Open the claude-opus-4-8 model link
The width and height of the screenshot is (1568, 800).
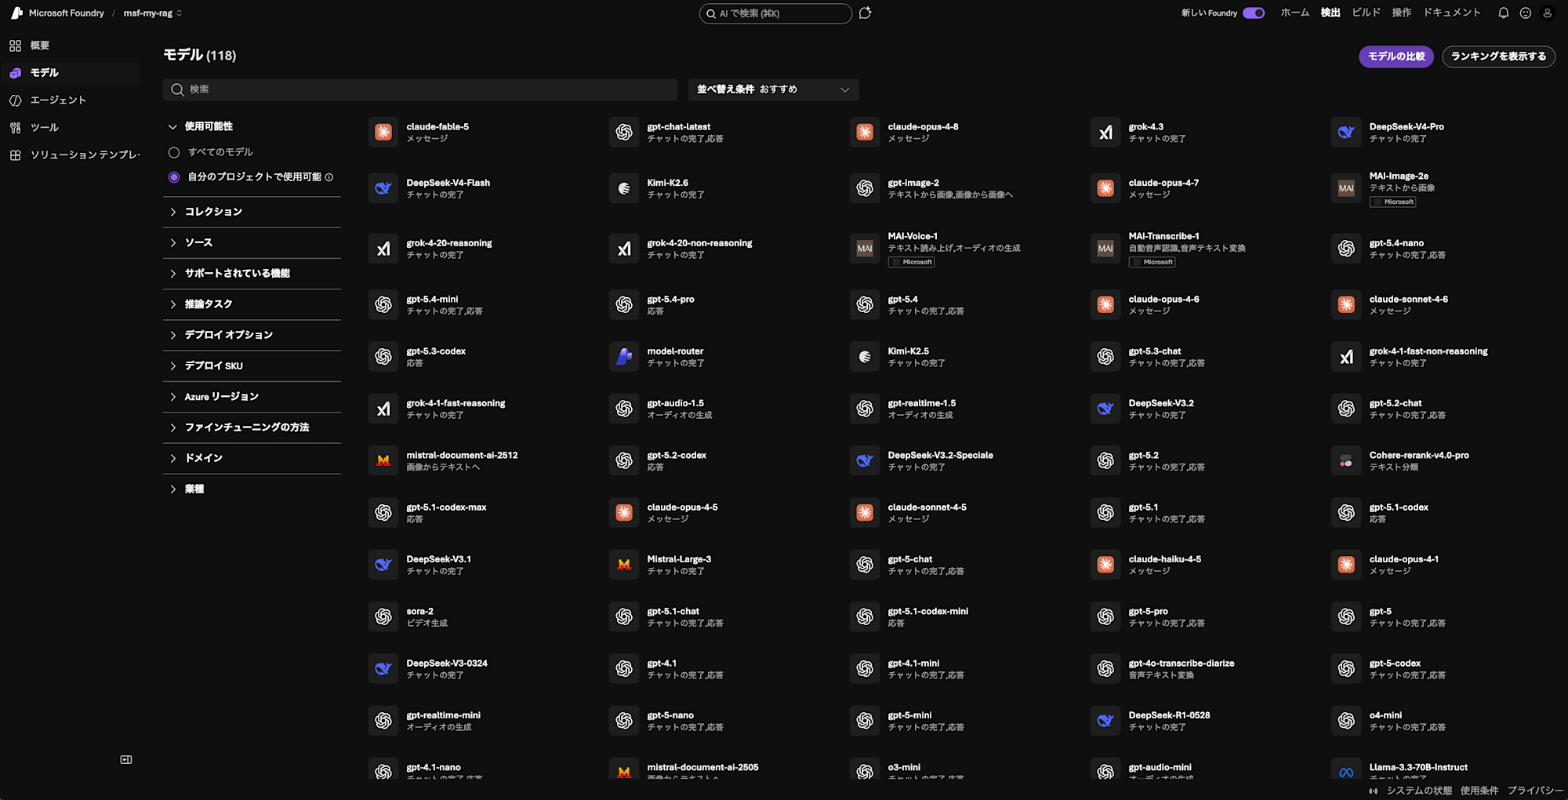pyautogui.click(x=923, y=126)
